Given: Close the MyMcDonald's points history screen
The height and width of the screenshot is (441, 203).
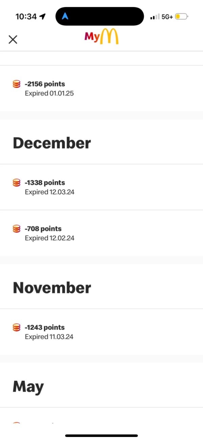Looking at the screenshot, I should pyautogui.click(x=13, y=40).
